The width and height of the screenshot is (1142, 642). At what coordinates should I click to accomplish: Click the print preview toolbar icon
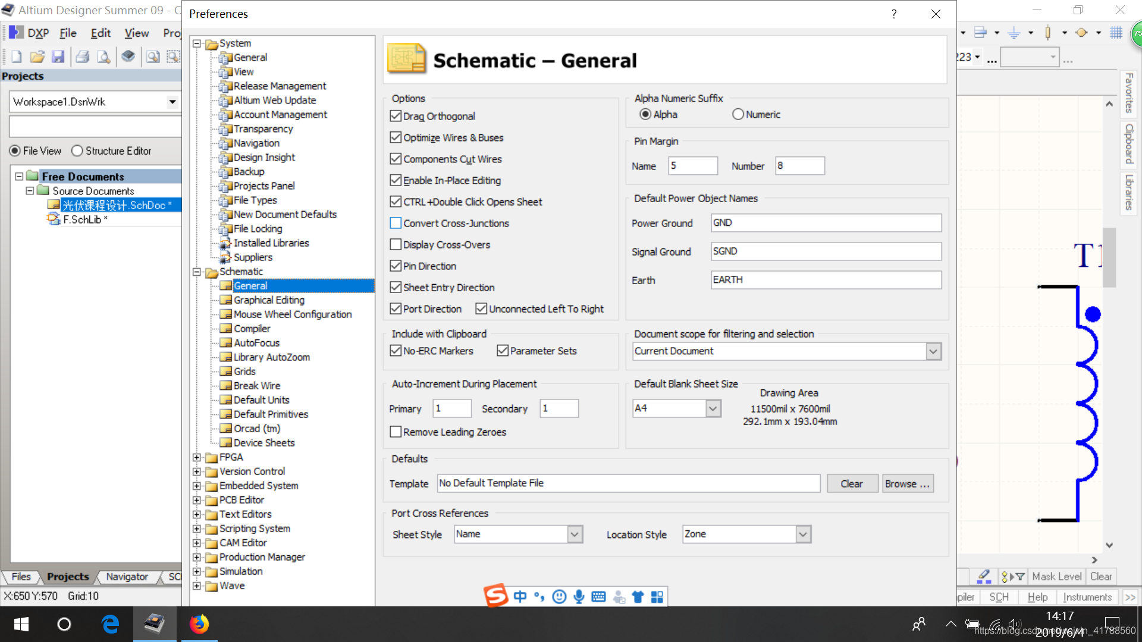pyautogui.click(x=103, y=56)
